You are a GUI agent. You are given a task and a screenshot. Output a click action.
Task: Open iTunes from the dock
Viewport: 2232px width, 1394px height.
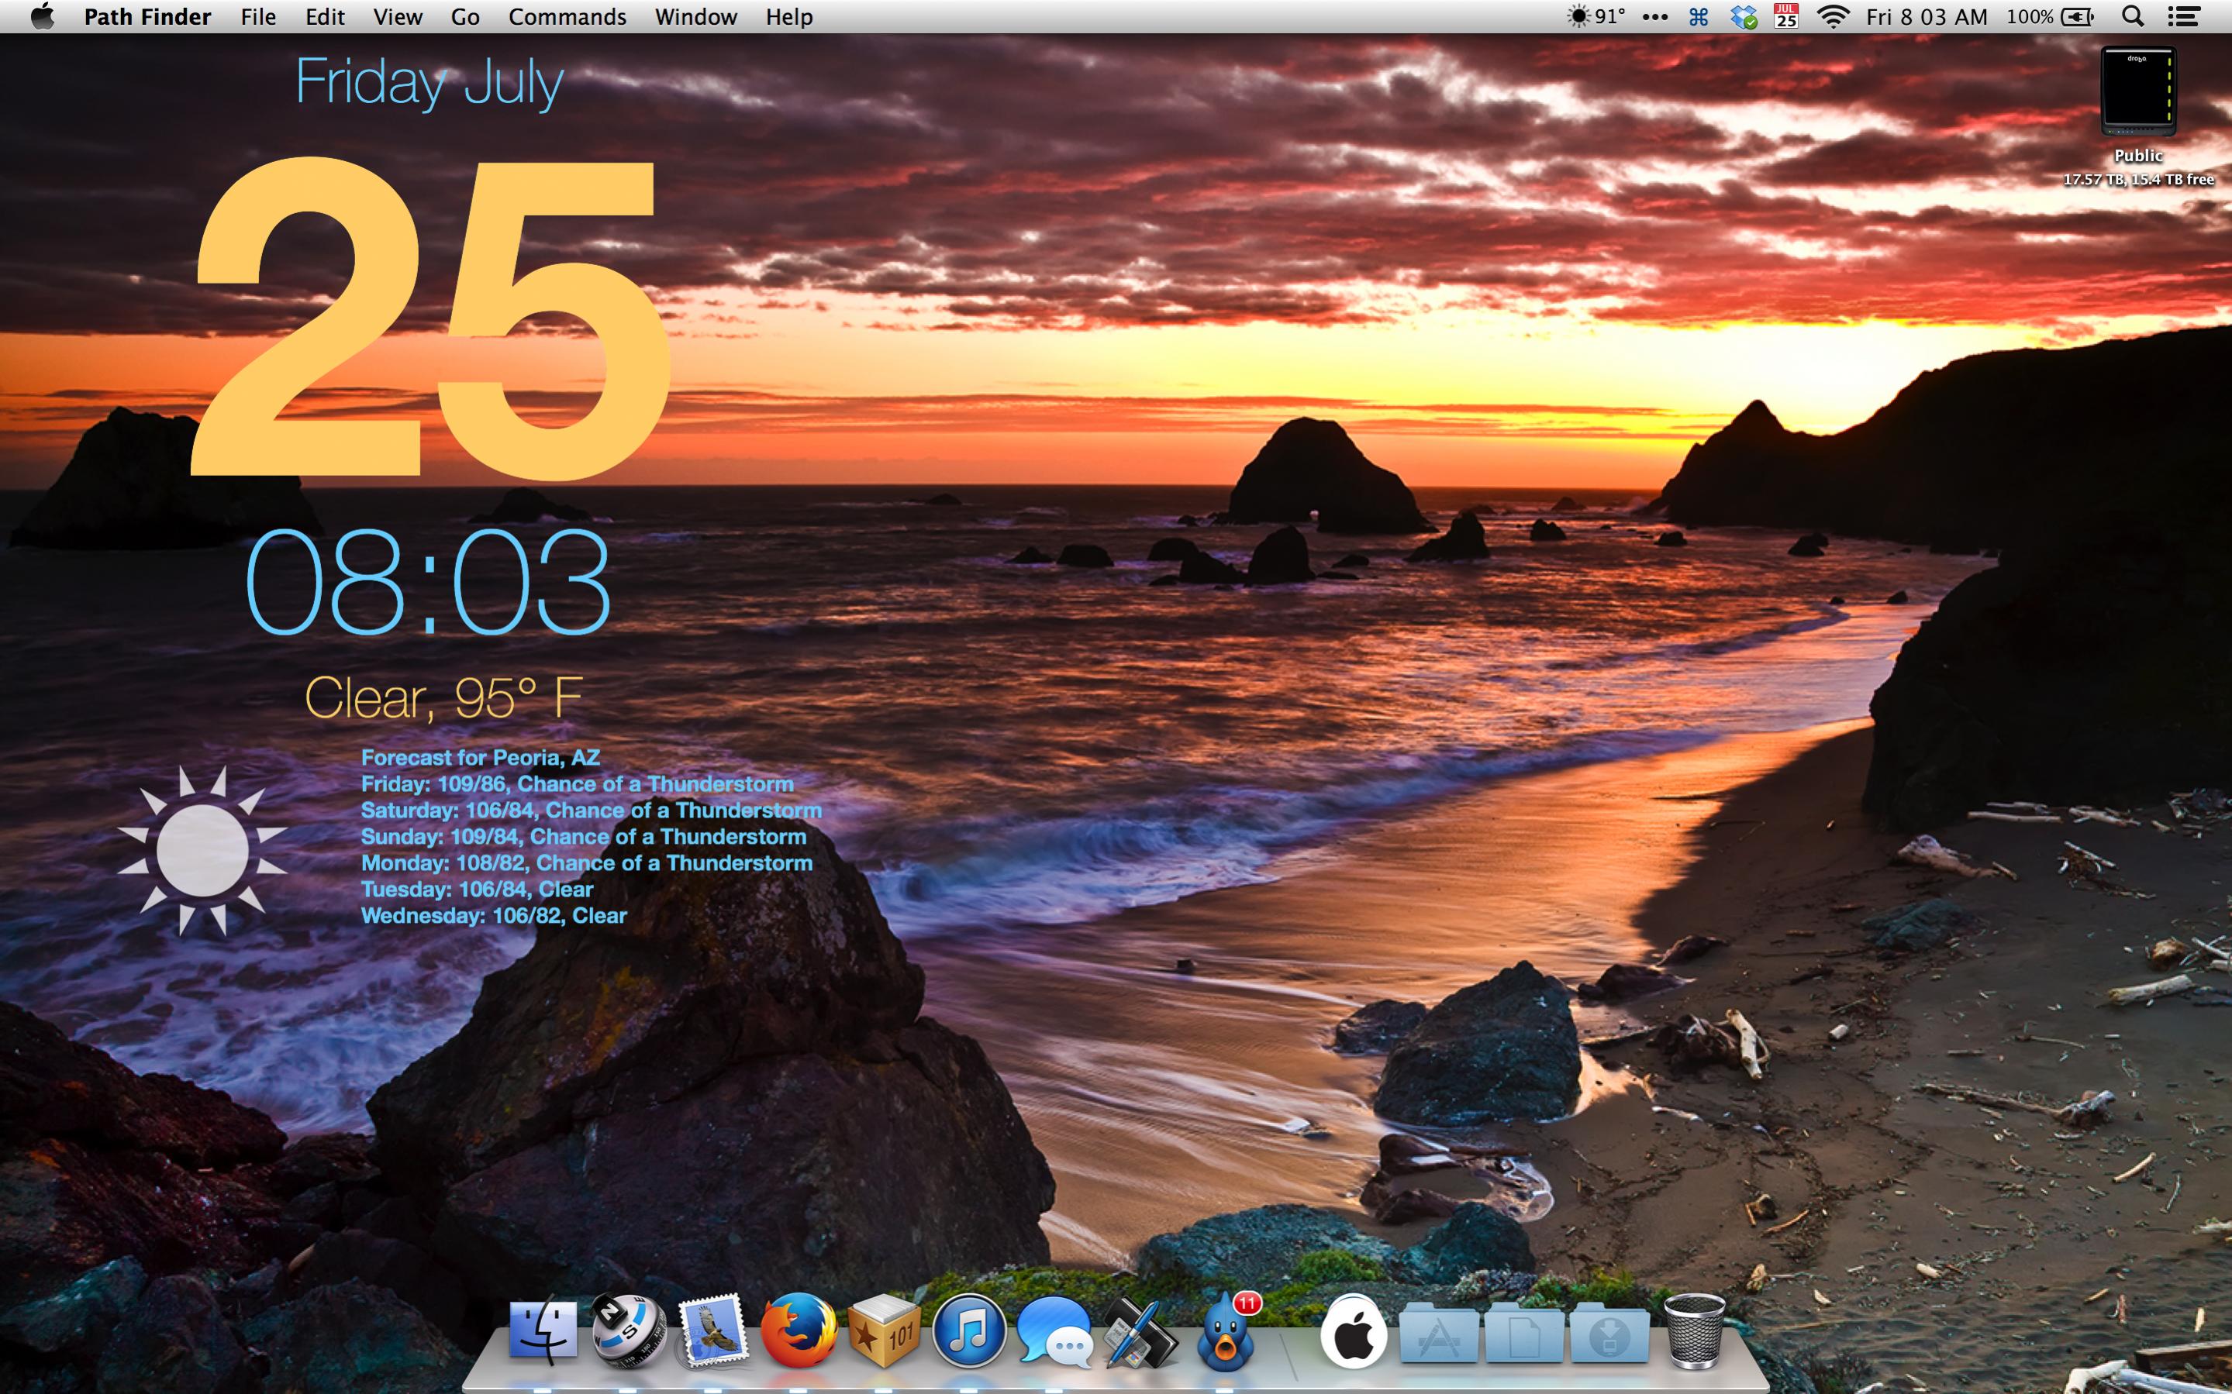point(968,1331)
